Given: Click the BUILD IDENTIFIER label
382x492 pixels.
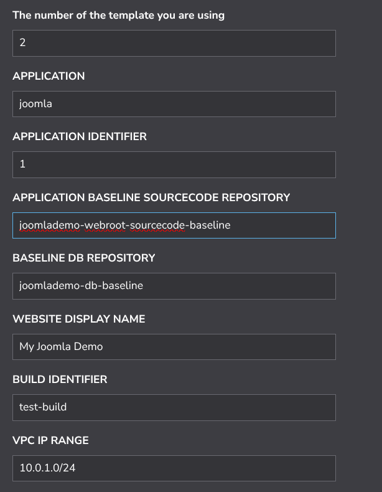Looking at the screenshot, I should click(x=60, y=379).
